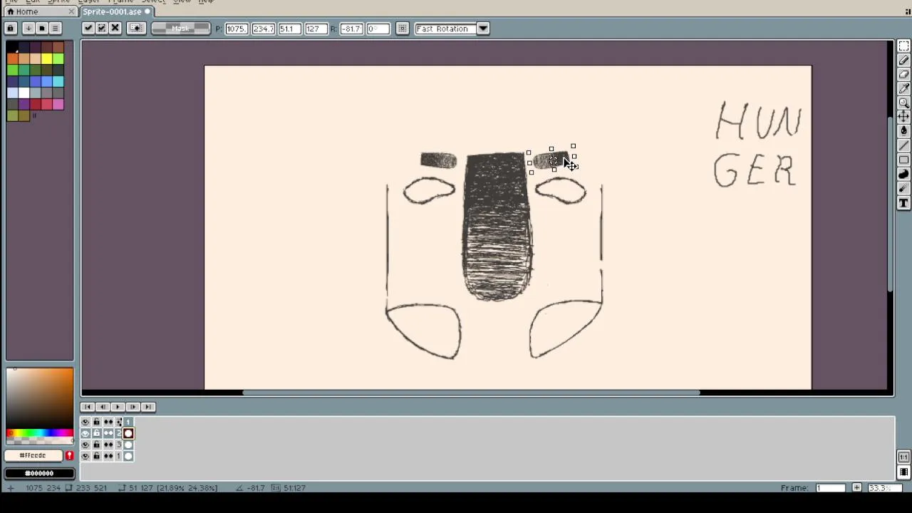Viewport: 912px width, 513px height.
Task: Click frame 1 header in the timeline
Action: pyautogui.click(x=128, y=422)
